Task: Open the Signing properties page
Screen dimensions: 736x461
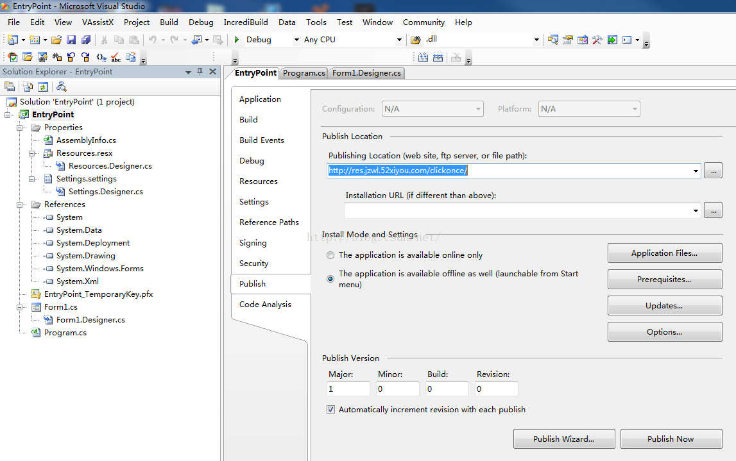Action: [253, 243]
